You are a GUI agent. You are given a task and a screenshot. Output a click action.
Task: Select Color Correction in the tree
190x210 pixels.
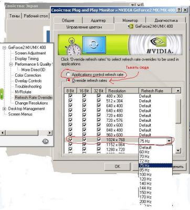point(28,75)
